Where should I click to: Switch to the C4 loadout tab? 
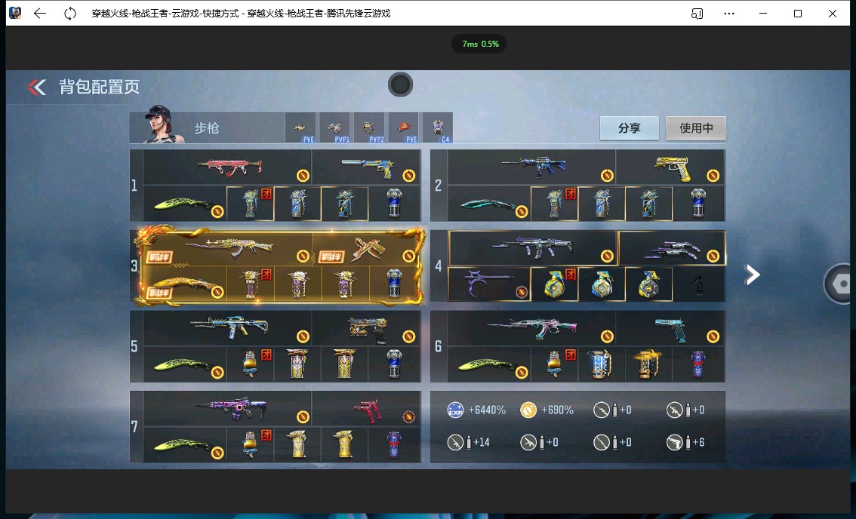(x=438, y=128)
